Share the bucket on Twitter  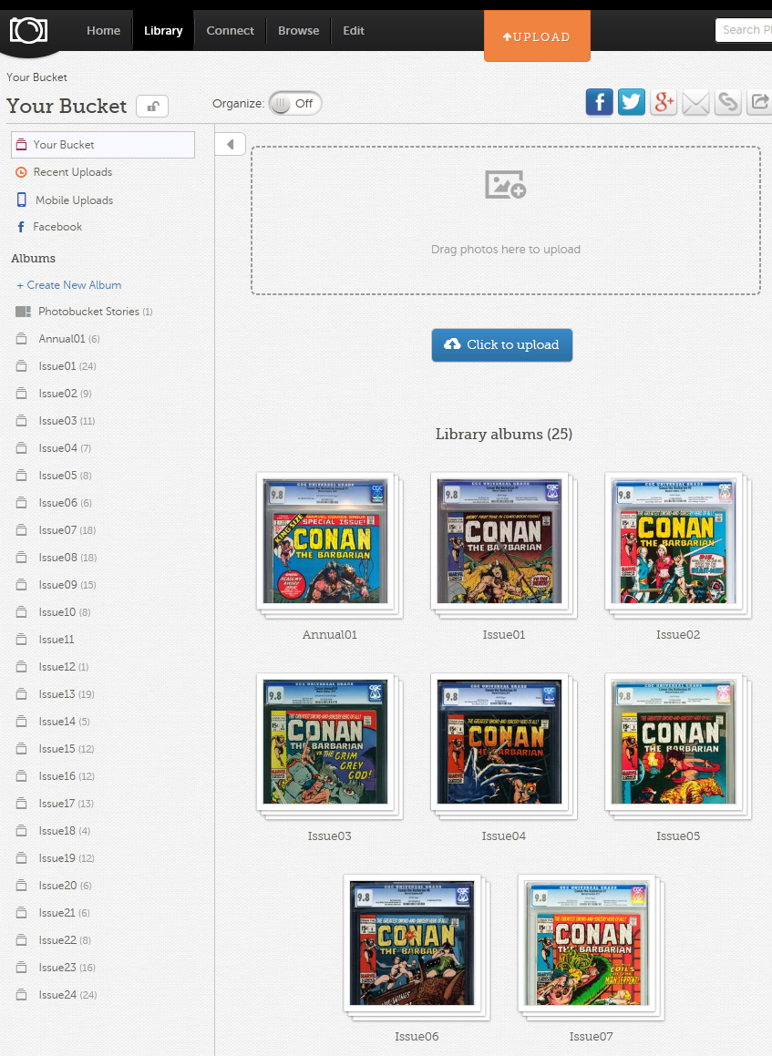coord(632,102)
